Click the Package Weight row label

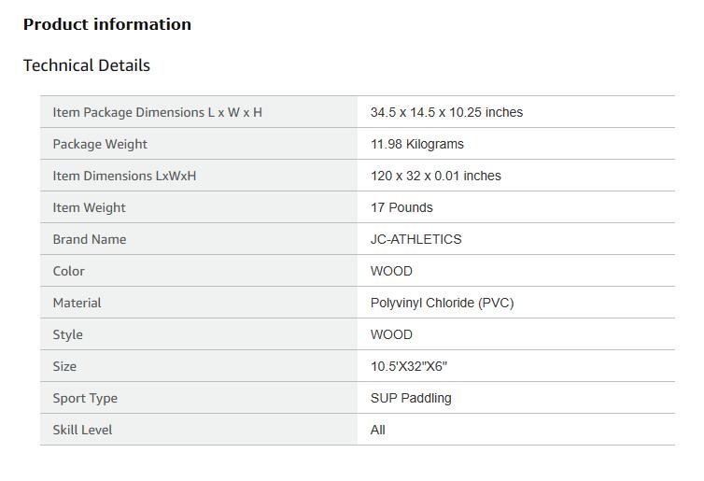tap(100, 144)
